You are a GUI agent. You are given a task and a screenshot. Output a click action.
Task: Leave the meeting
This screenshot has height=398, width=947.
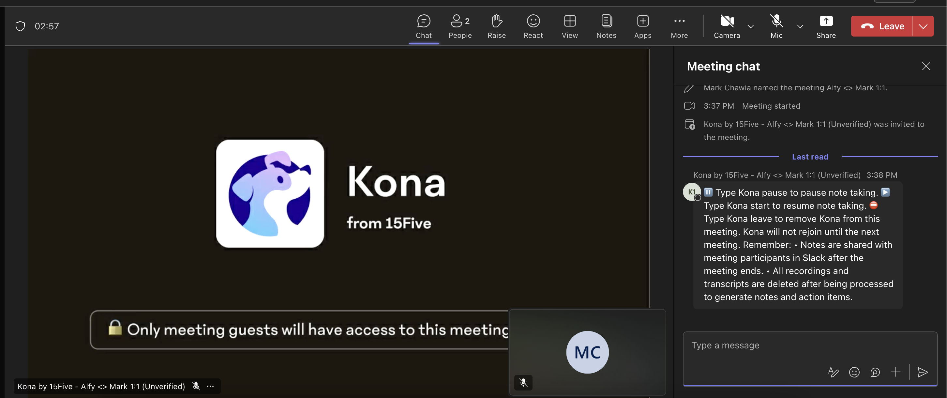click(x=882, y=26)
